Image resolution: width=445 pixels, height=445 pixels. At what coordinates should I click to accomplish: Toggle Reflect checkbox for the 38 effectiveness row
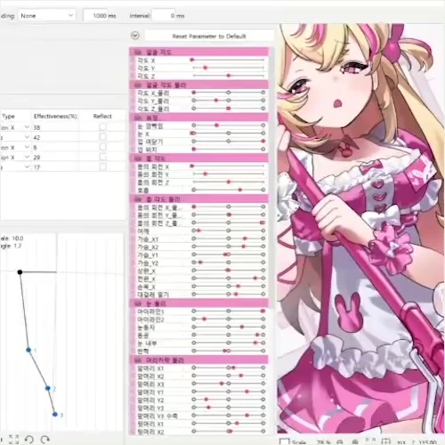point(102,127)
